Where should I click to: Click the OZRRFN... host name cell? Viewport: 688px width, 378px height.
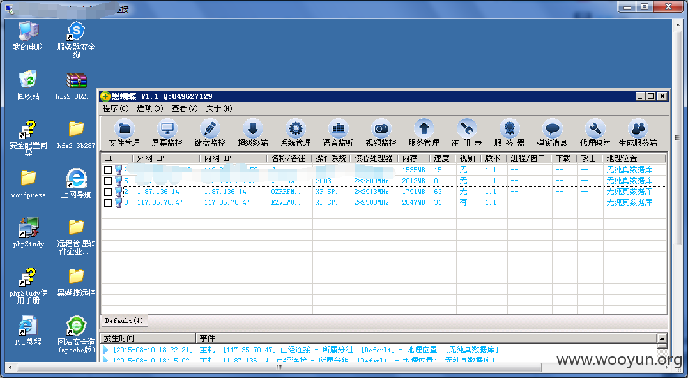tap(288, 192)
